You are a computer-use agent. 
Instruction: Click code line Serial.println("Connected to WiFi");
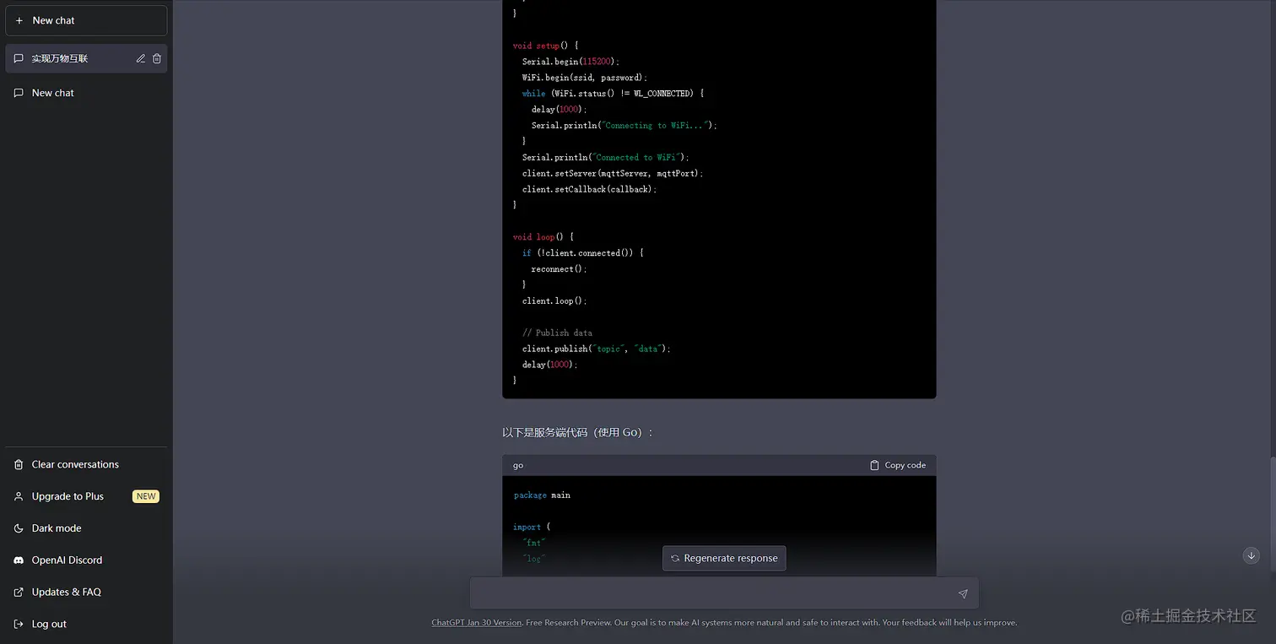pyautogui.click(x=606, y=157)
